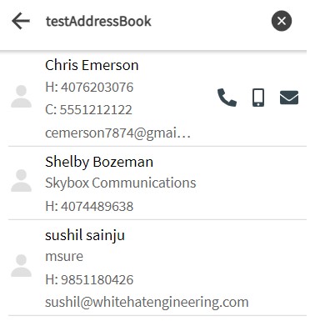
Task: Select sushil sainju's avatar placeholder
Action: coord(22,265)
